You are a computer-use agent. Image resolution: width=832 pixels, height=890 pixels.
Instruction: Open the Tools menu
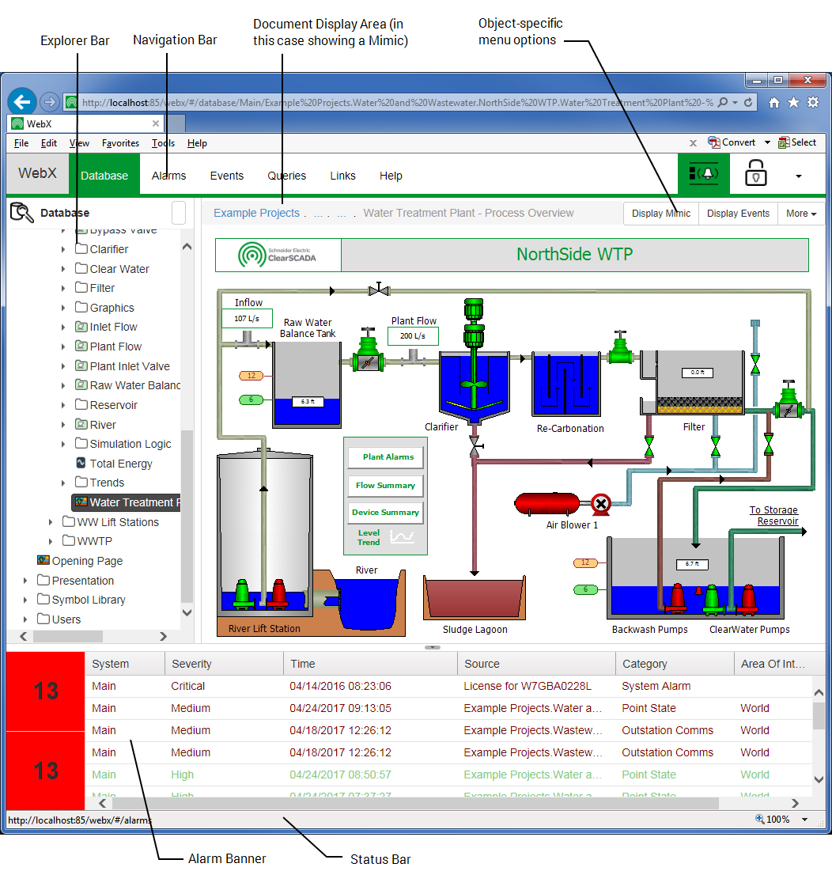[x=162, y=143]
